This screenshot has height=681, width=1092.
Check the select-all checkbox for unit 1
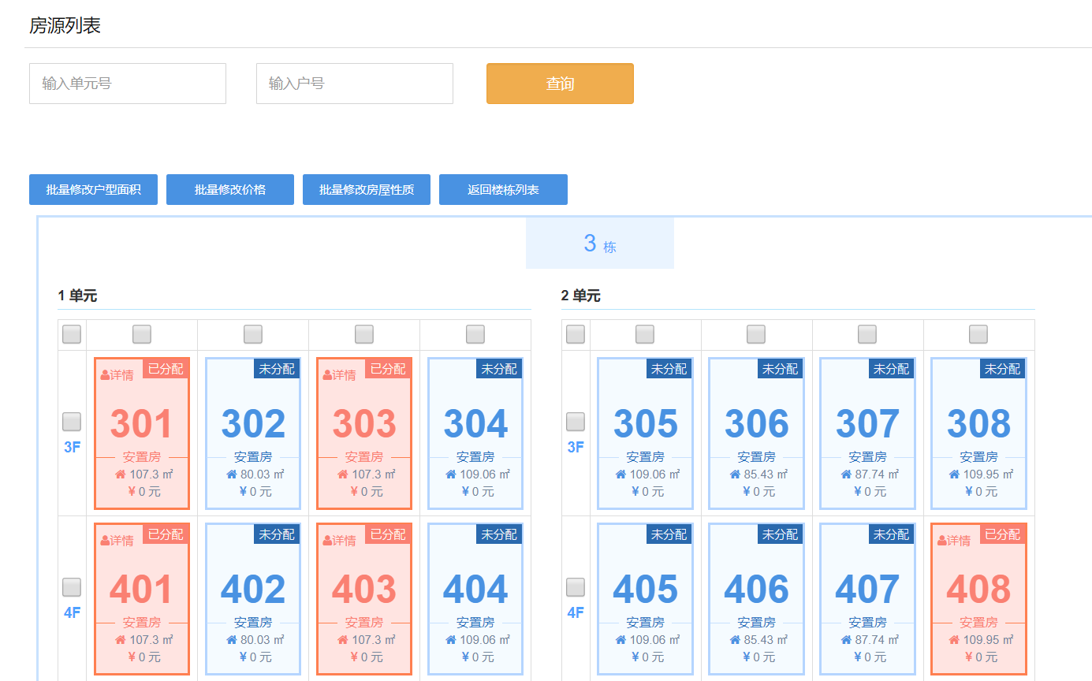72,334
